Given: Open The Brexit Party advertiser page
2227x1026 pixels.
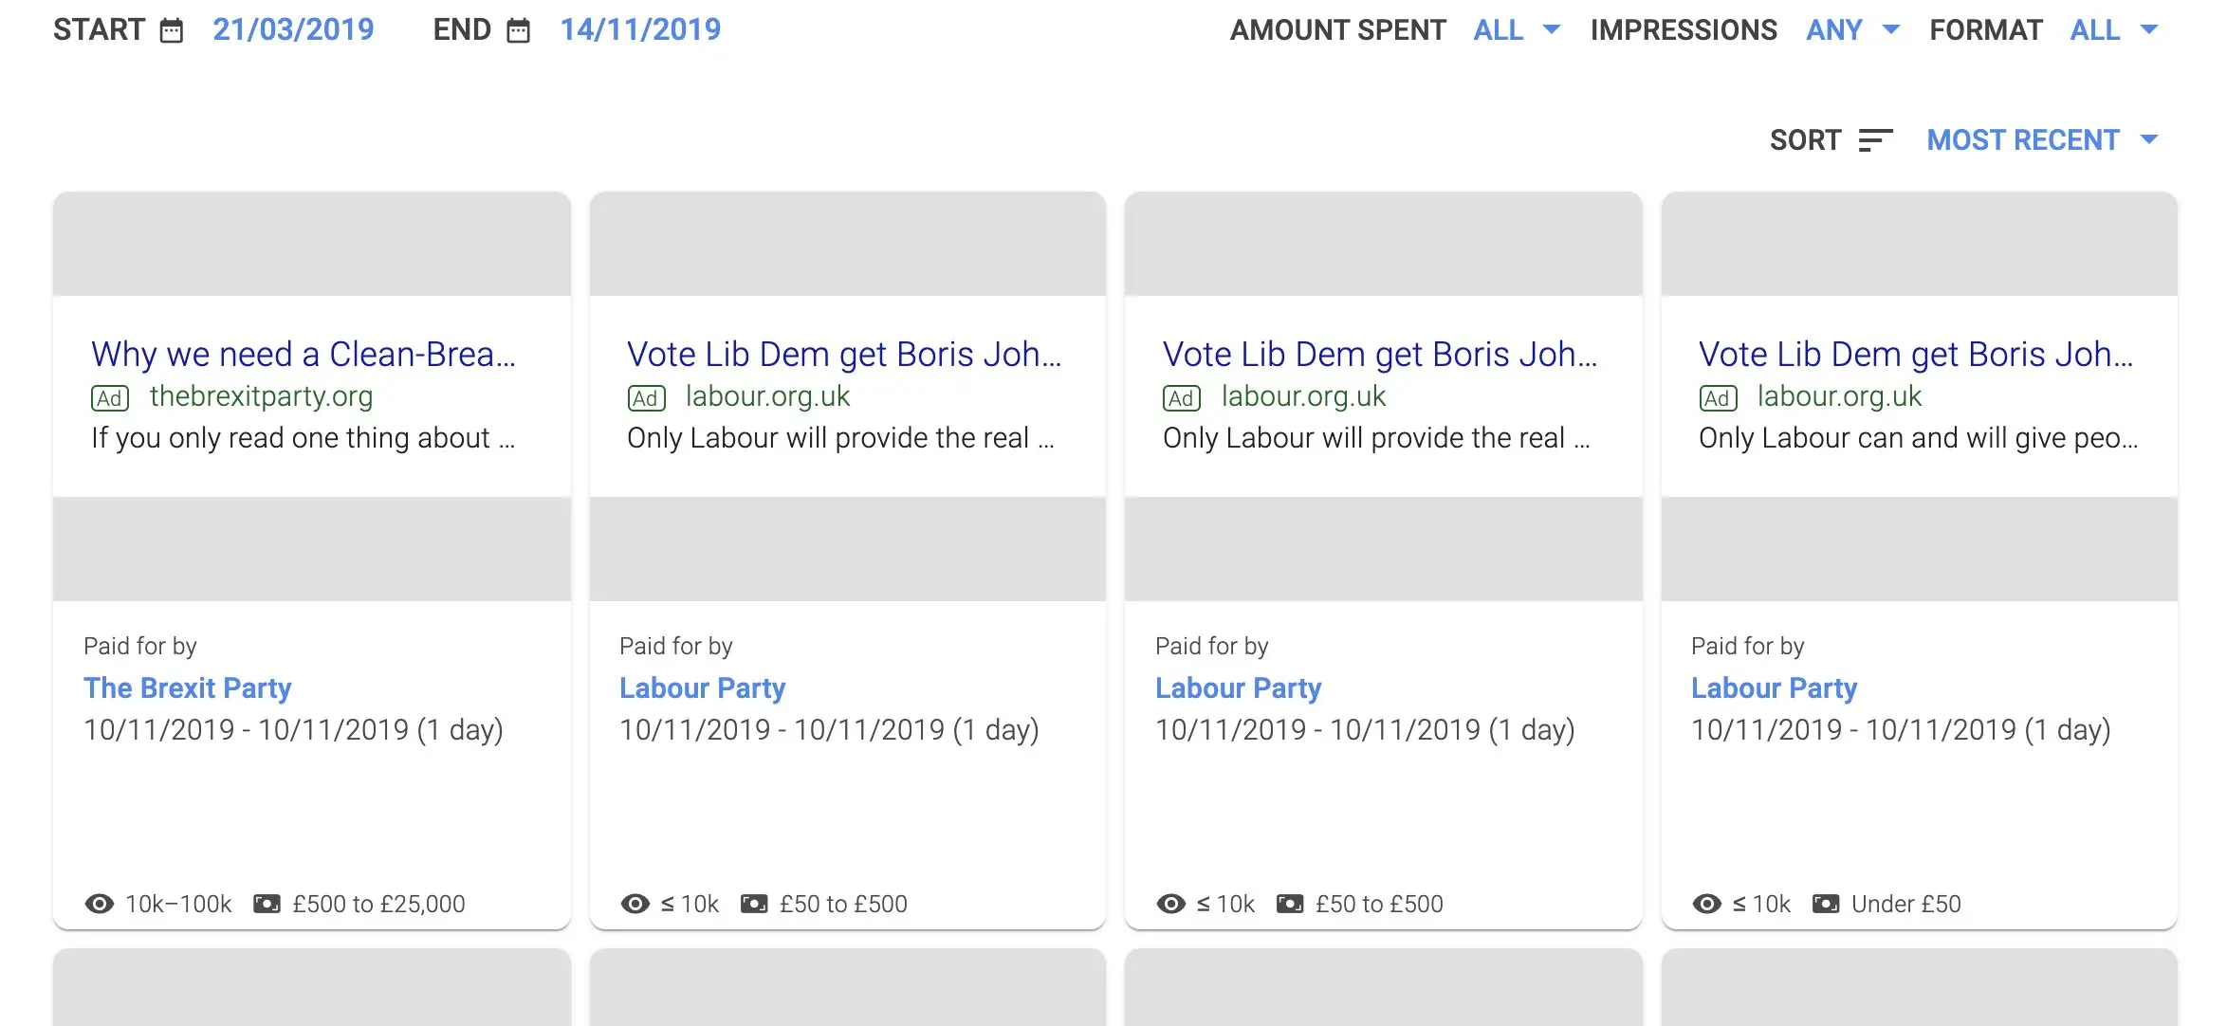Looking at the screenshot, I should tap(187, 687).
